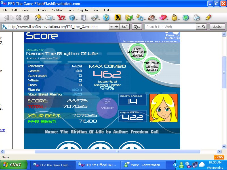Image resolution: width=227 pixels, height=170 pixels.
Task: Click the Home icon in the toolbar
Action: 38,18
